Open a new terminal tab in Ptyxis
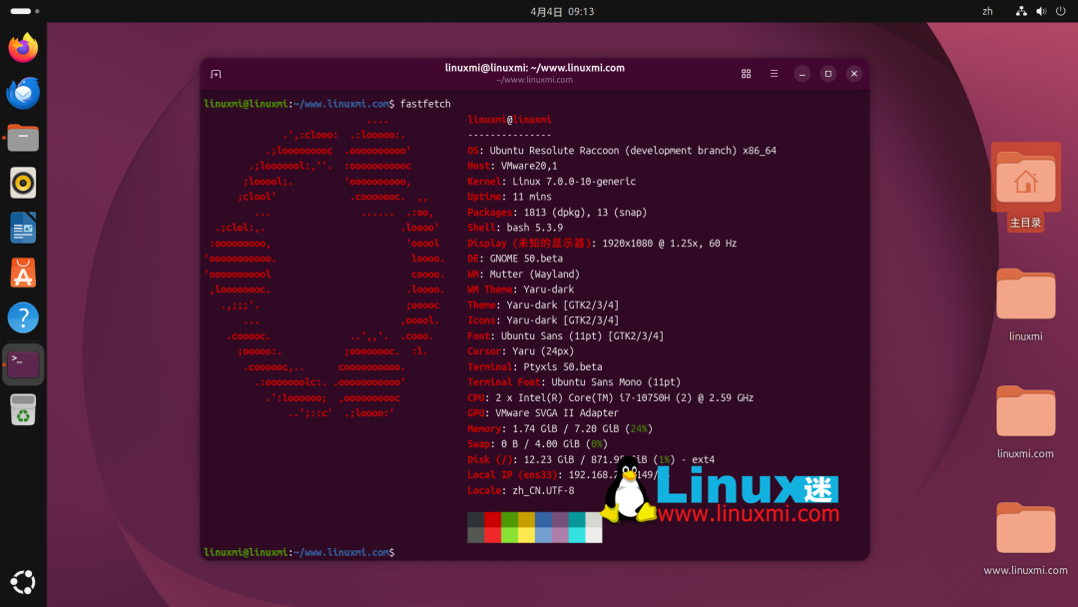Viewport: 1078px width, 607px height. pos(215,73)
